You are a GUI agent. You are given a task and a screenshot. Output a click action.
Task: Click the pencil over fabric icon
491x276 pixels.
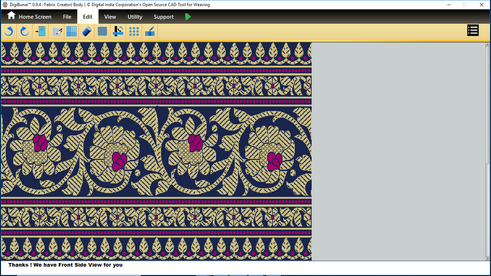[150, 31]
